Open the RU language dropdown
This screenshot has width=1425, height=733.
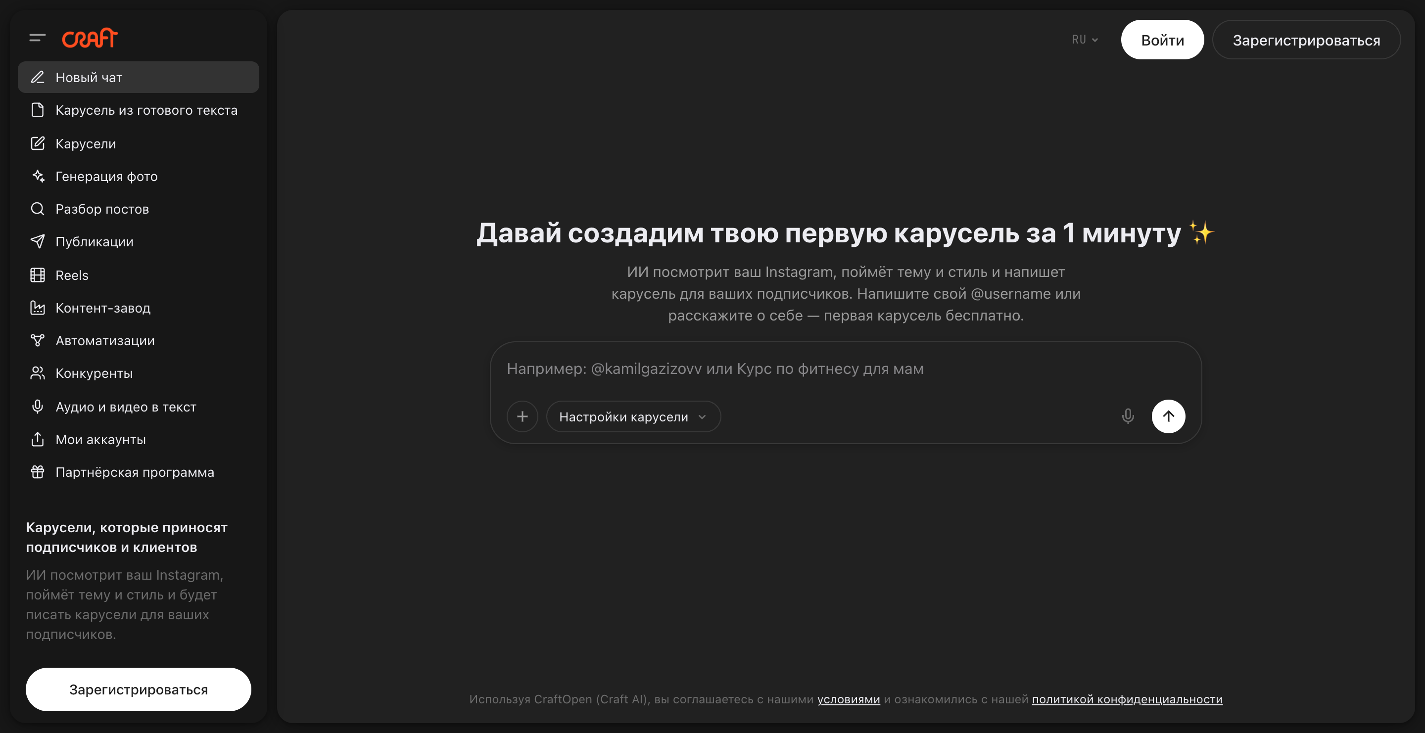click(1085, 40)
